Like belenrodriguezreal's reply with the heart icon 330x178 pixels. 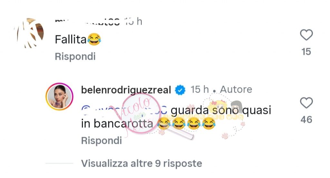tap(306, 103)
